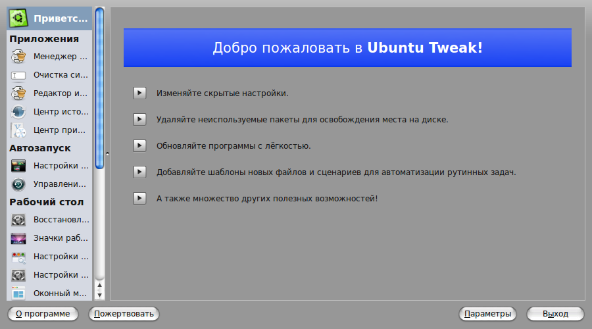Click the sidebar scrollbar down arrow
This screenshot has width=592, height=329.
click(100, 295)
